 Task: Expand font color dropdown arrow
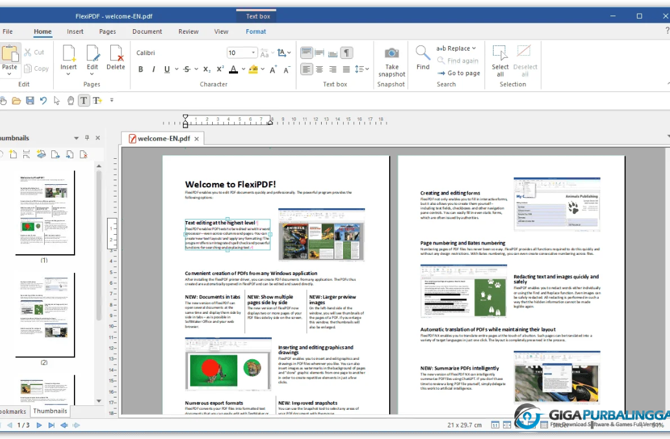tap(243, 69)
